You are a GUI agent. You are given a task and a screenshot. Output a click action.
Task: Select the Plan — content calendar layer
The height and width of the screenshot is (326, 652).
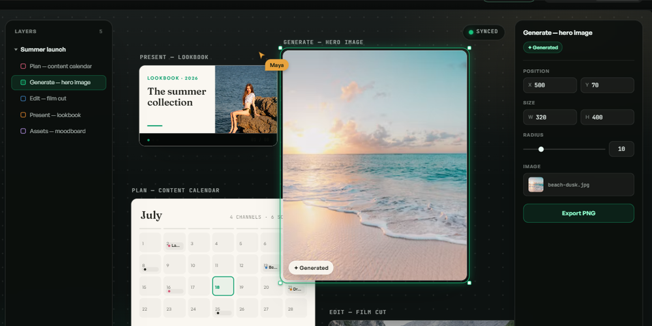coord(59,66)
